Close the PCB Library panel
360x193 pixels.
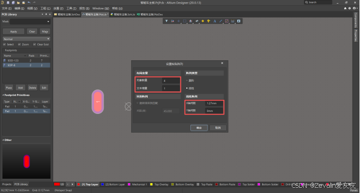tap(50, 14)
